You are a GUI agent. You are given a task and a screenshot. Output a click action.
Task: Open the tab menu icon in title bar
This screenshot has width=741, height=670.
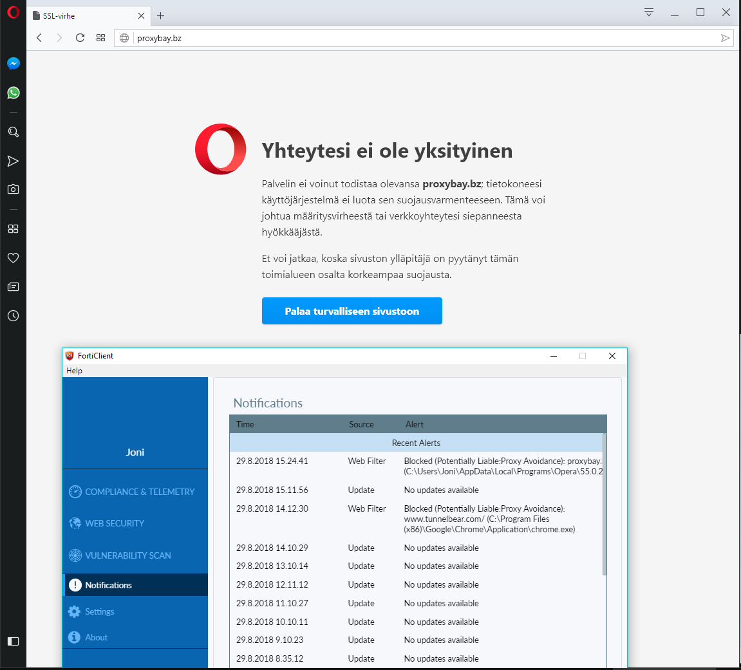[649, 12]
